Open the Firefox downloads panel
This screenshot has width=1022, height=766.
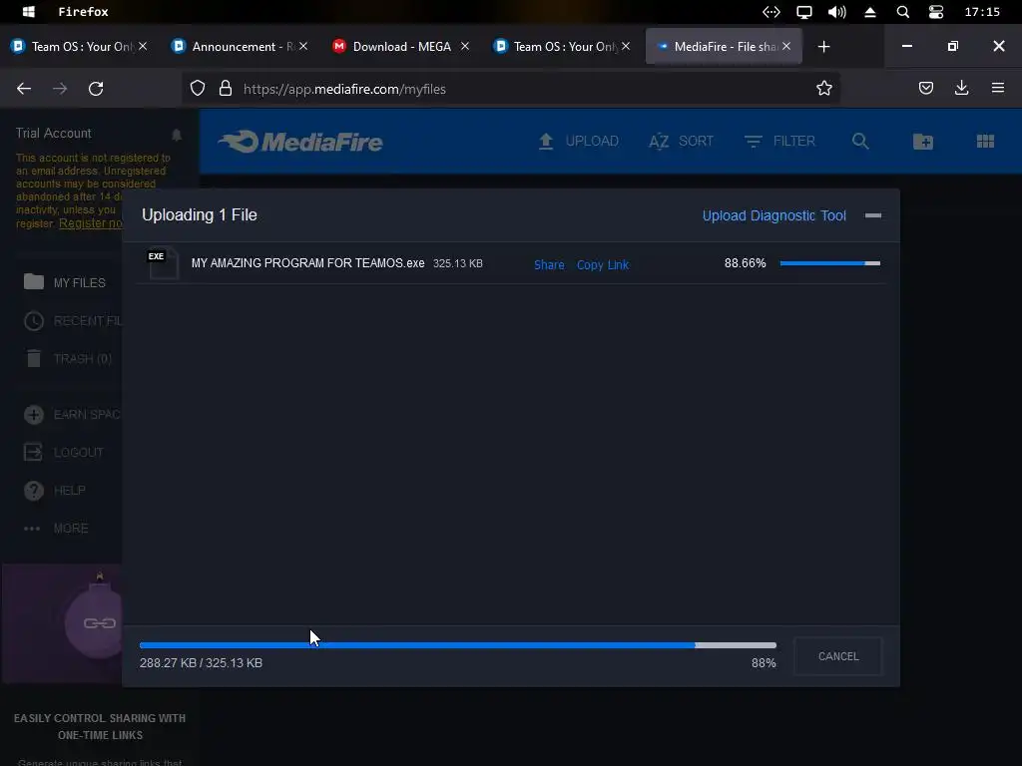tap(961, 88)
